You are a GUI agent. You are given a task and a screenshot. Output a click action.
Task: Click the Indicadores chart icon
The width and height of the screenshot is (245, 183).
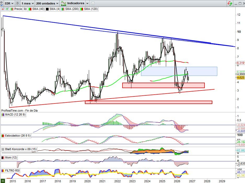point(63,3)
